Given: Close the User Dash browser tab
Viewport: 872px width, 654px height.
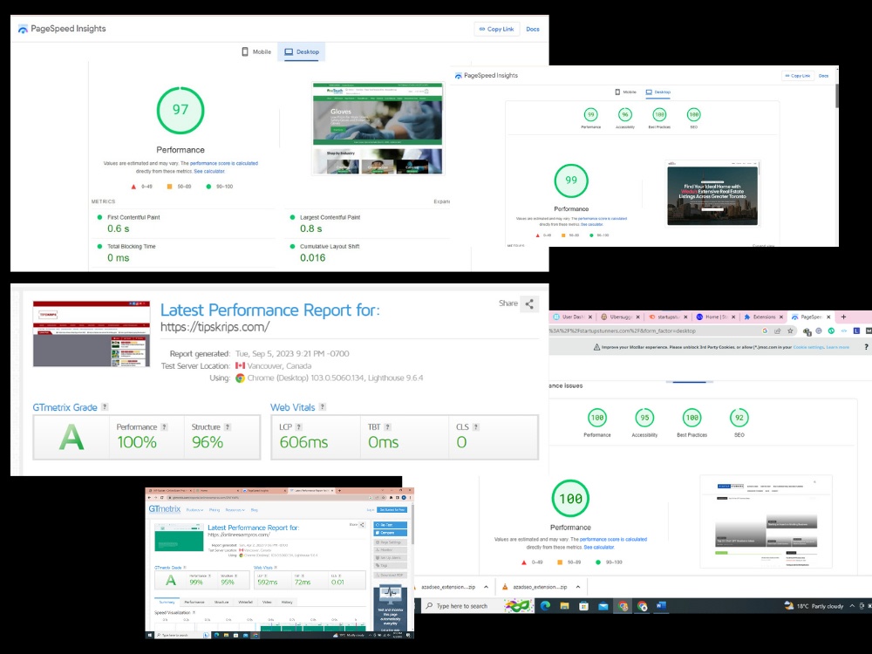Looking at the screenshot, I should (590, 317).
